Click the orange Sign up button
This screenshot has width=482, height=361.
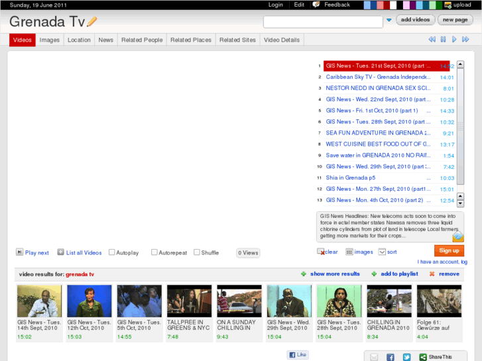point(449,250)
